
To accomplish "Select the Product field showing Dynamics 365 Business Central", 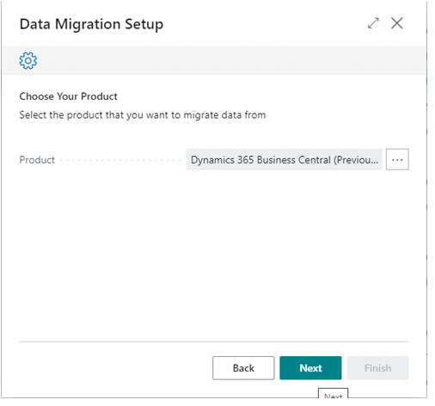I will click(x=285, y=159).
